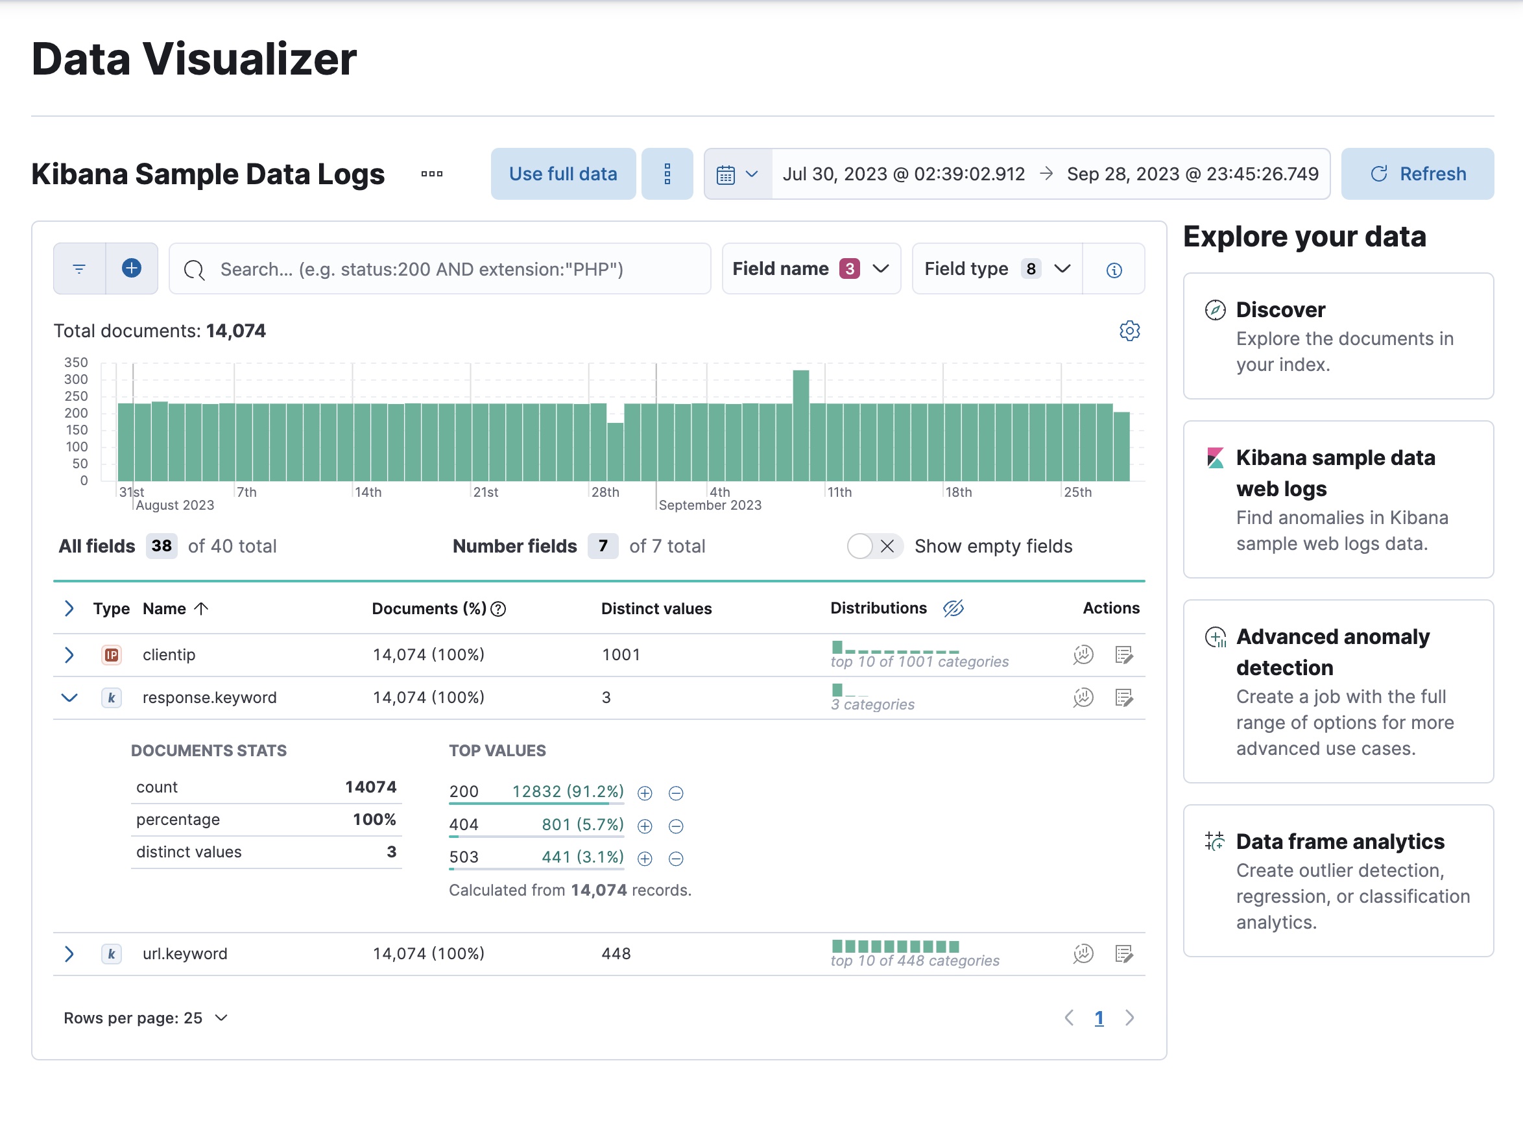Expand the clientip field row
Screen dimensions: 1523x1122
(69, 655)
